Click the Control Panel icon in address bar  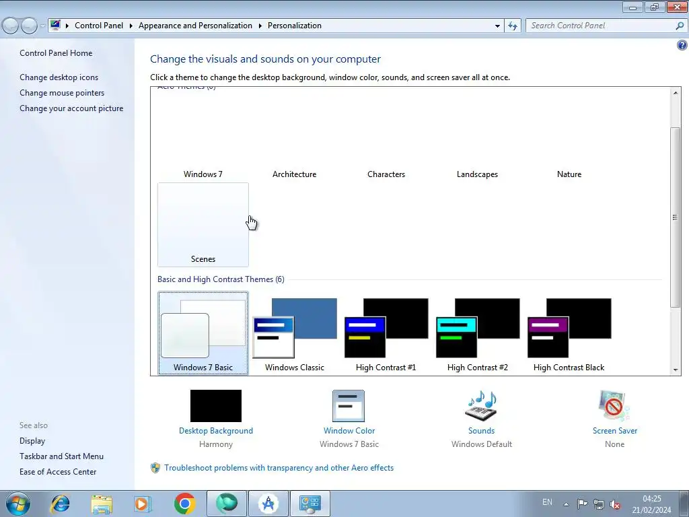coord(55,25)
